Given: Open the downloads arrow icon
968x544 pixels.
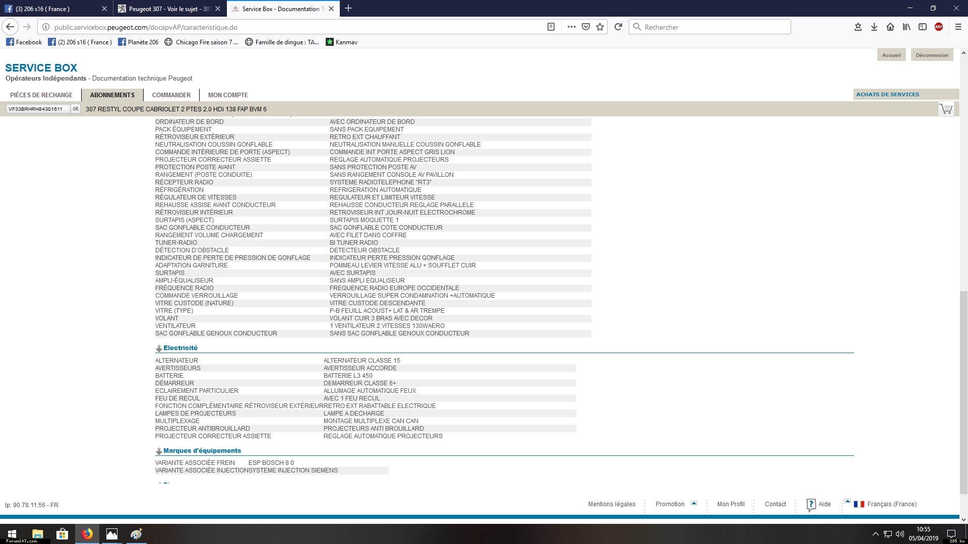Looking at the screenshot, I should point(874,27).
